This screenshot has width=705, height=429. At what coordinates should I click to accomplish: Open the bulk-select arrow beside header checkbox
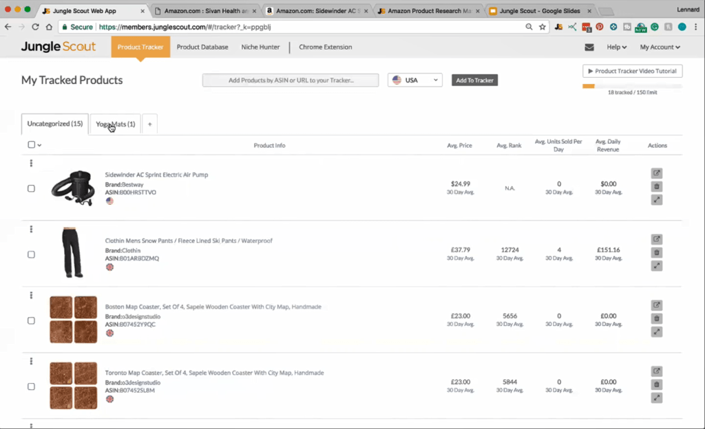coord(39,145)
